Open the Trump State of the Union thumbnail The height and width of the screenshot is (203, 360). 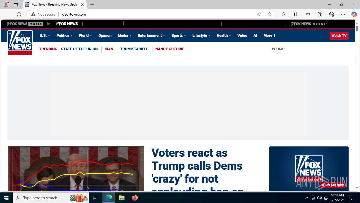point(76,169)
